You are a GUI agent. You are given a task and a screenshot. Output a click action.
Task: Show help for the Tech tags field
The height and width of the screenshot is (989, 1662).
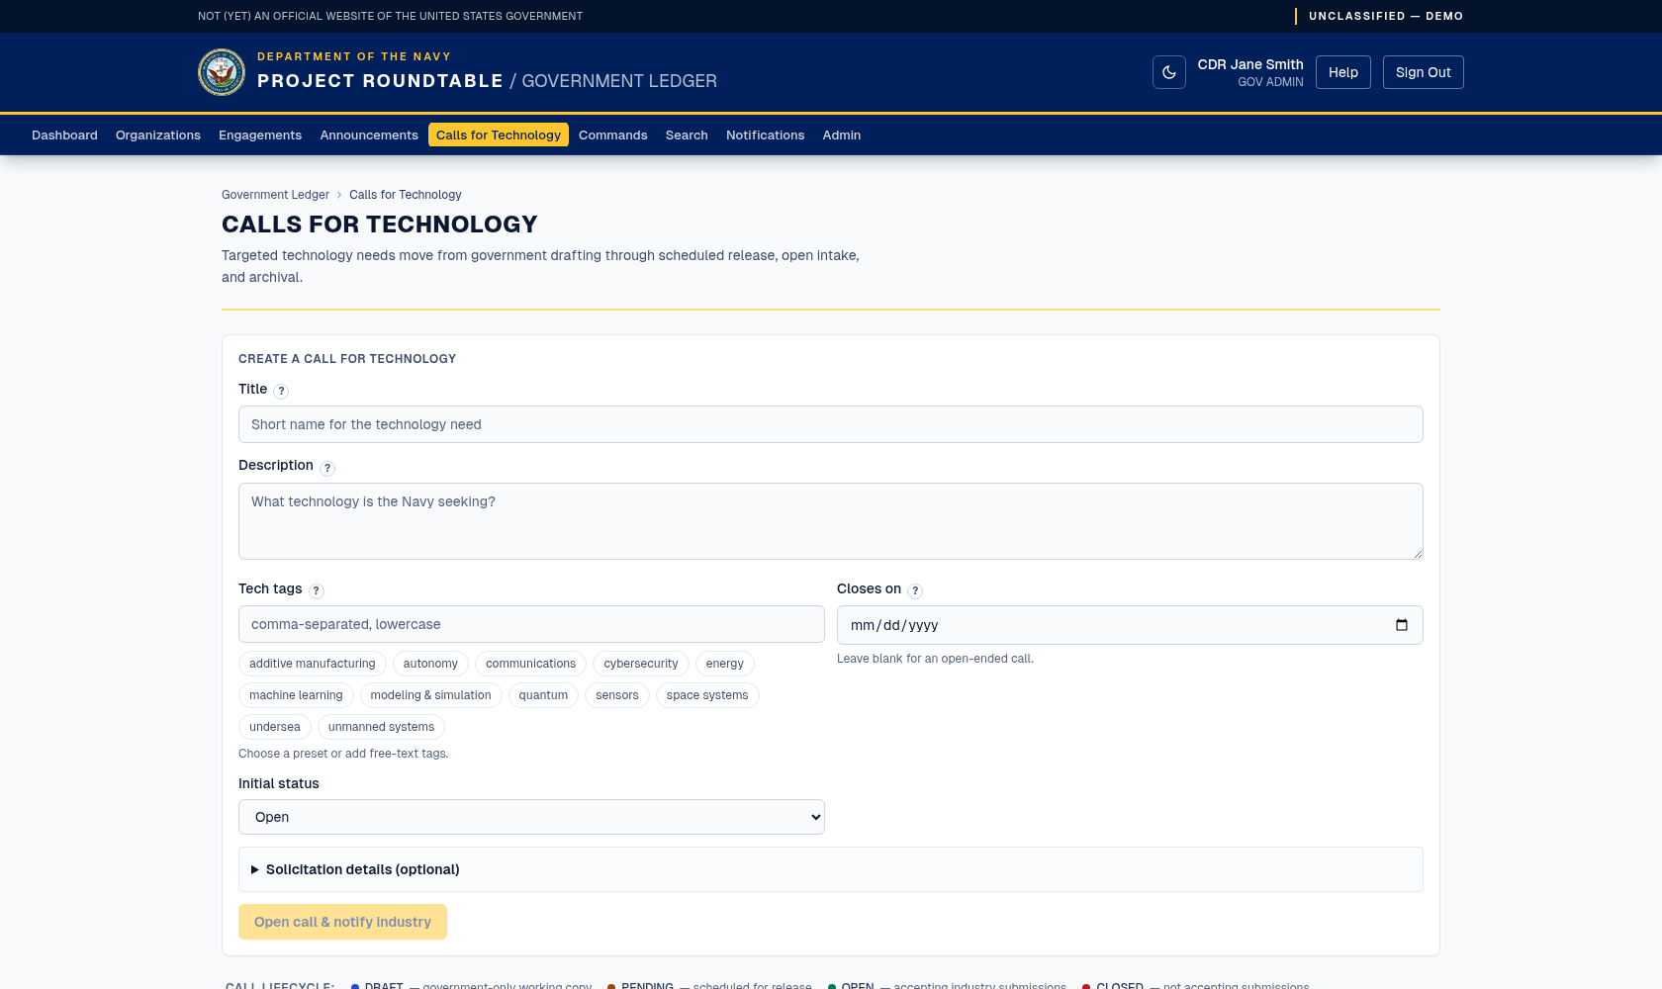[317, 590]
